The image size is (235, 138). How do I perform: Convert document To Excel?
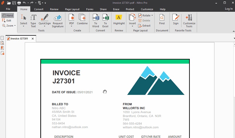coord(105,21)
